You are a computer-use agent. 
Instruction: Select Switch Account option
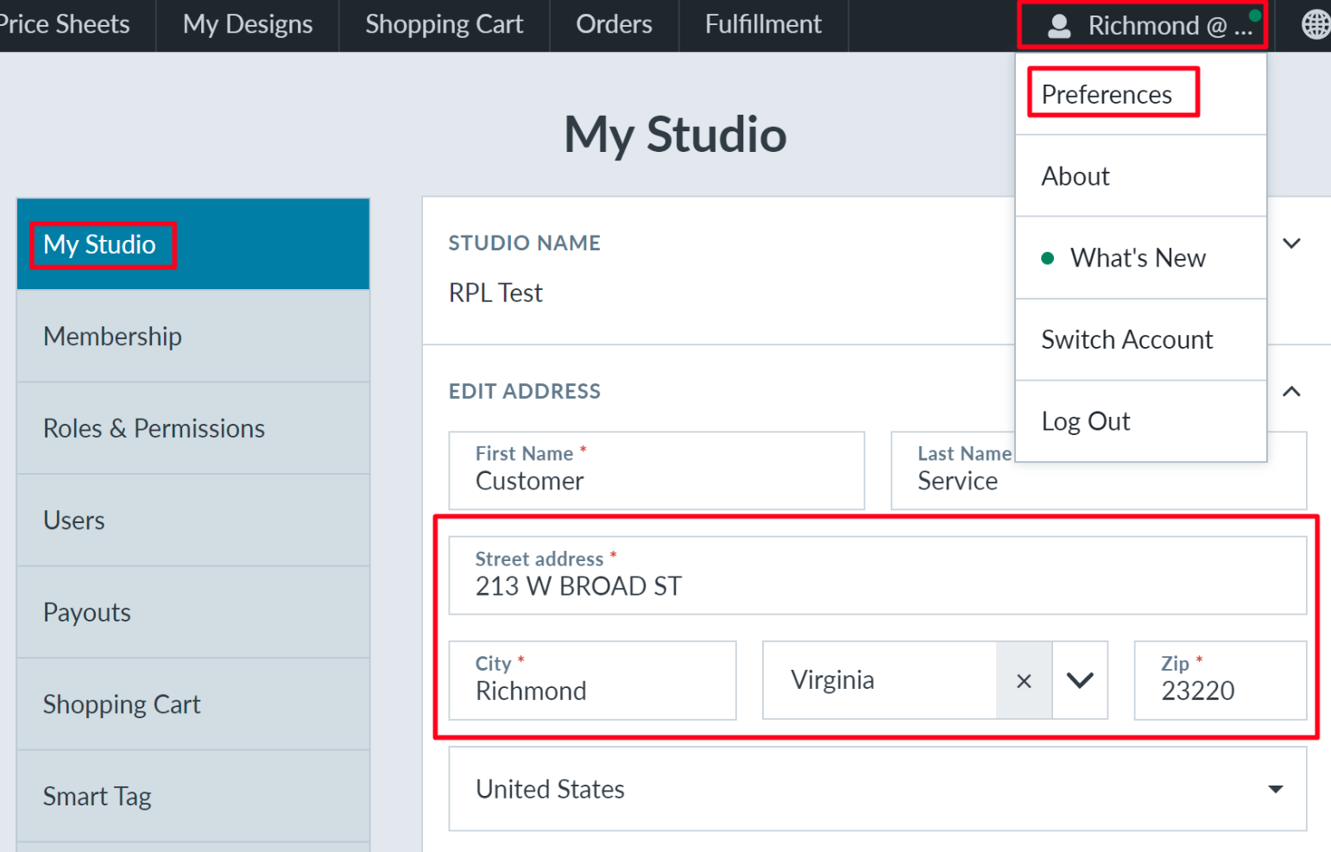tap(1126, 340)
